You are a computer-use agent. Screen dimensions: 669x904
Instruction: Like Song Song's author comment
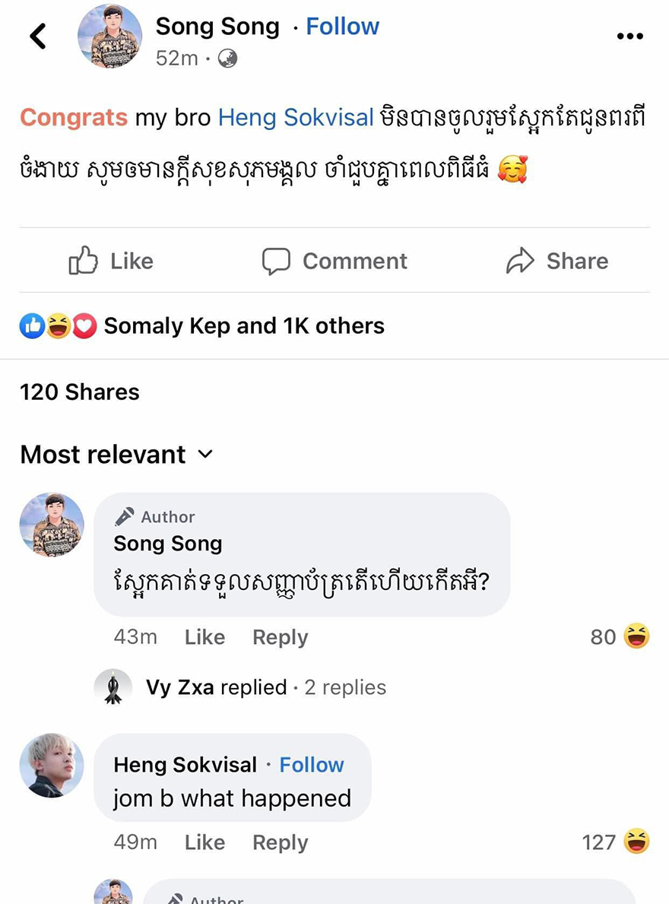coord(205,637)
